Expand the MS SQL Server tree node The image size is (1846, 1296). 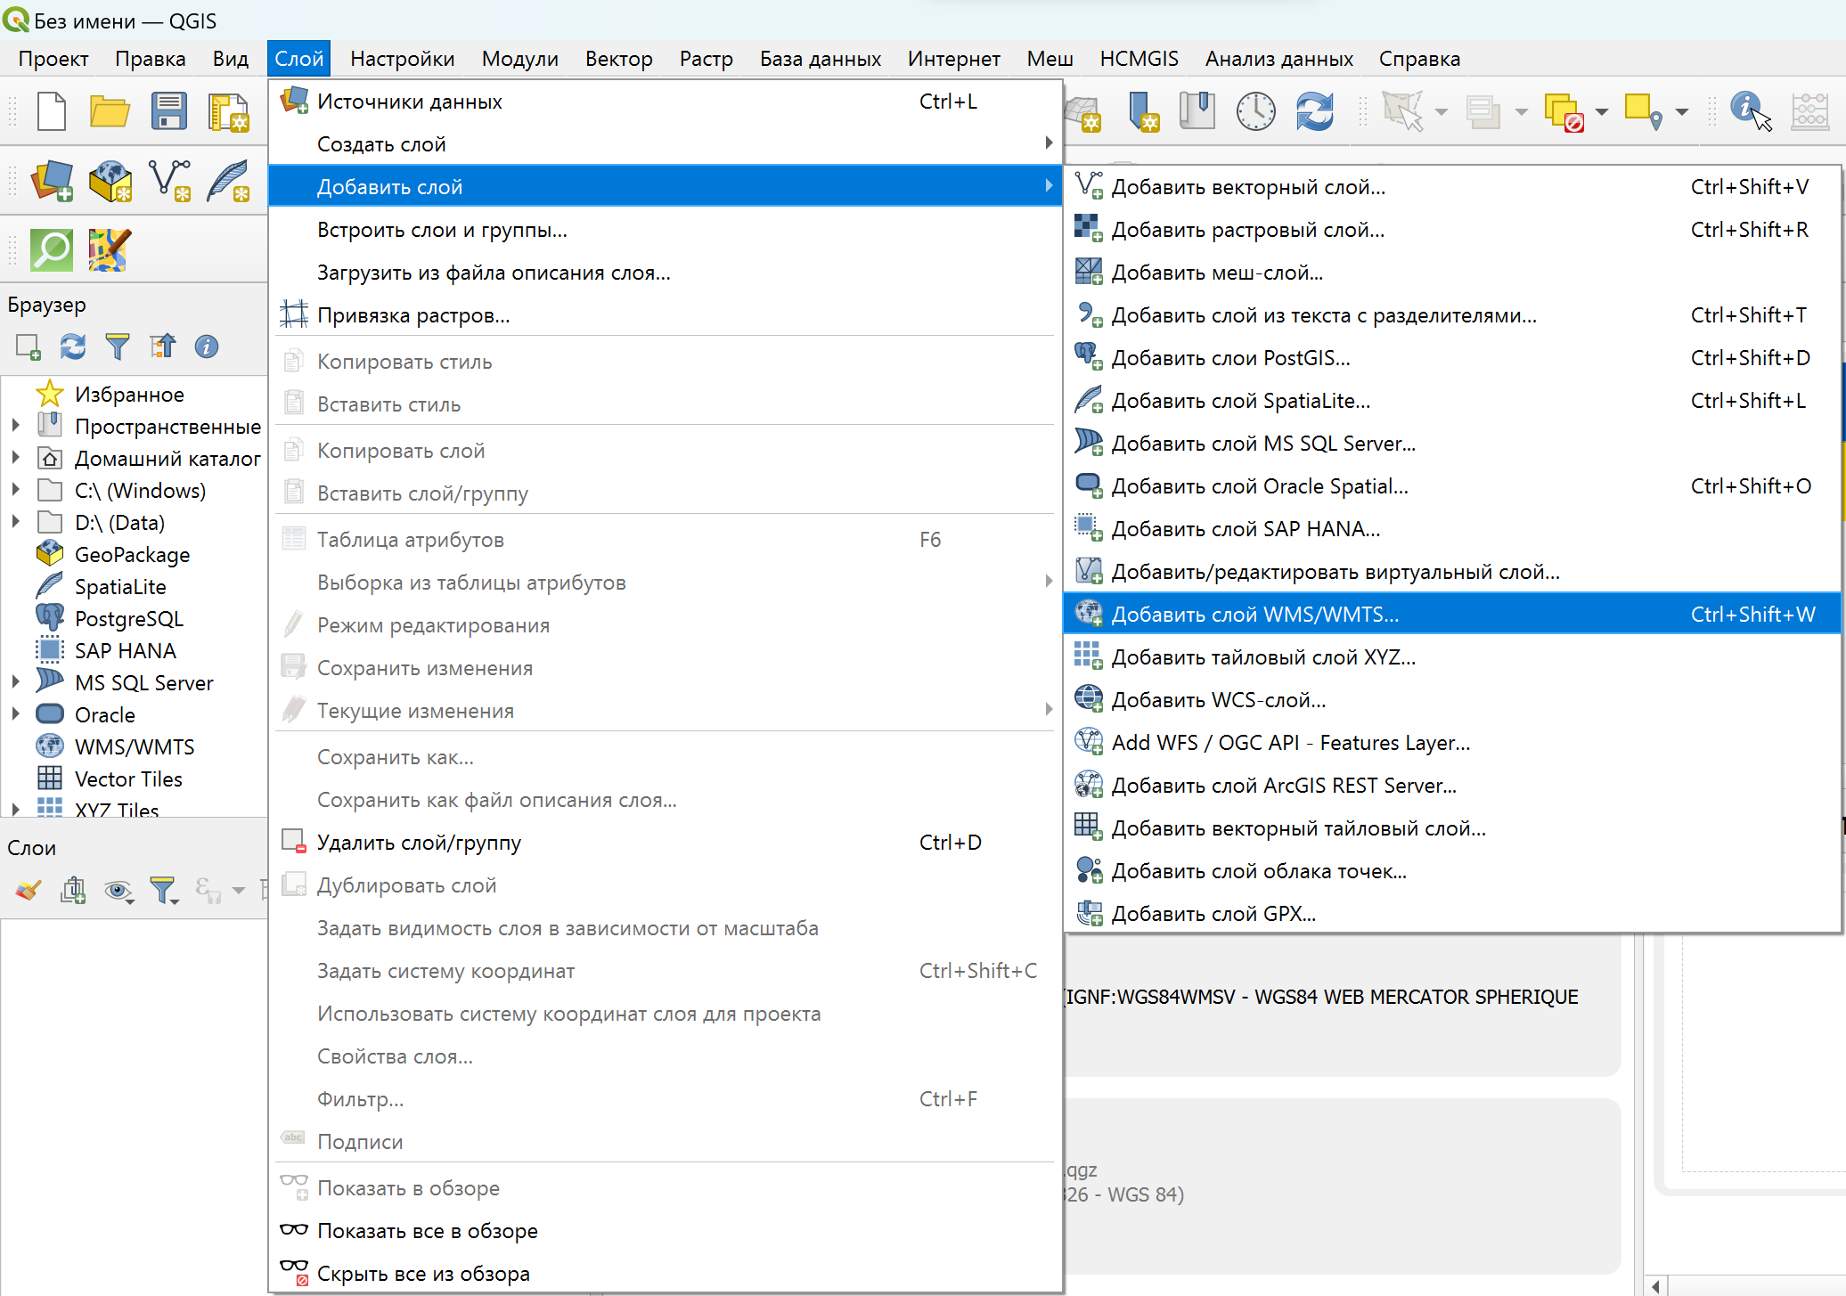15,682
